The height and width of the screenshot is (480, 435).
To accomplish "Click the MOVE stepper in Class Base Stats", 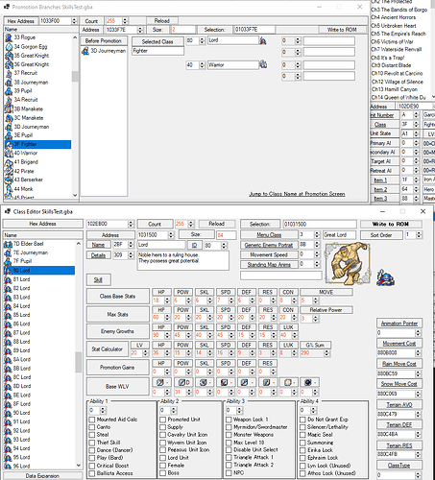I will pyautogui.click(x=316, y=300).
